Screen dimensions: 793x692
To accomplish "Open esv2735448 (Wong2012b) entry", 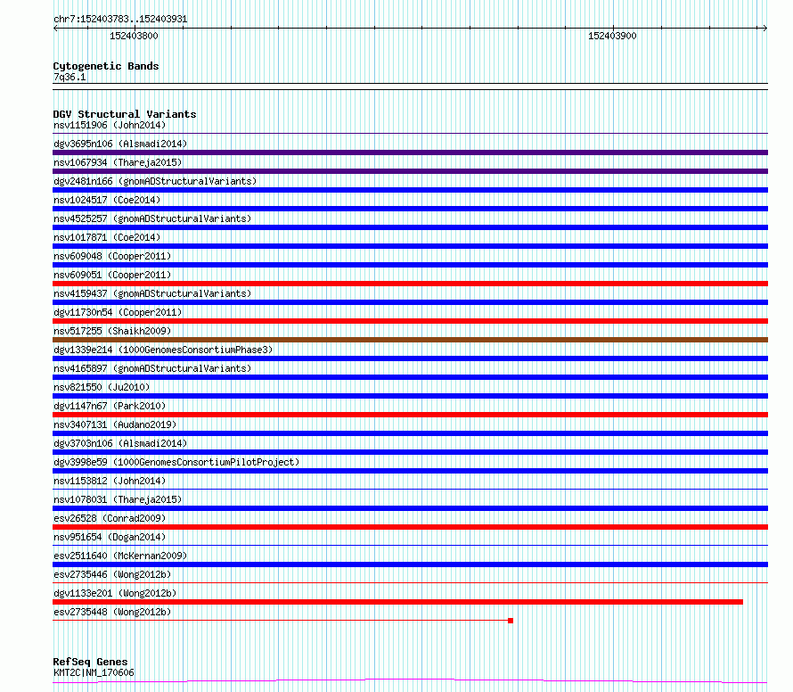I will coord(112,612).
